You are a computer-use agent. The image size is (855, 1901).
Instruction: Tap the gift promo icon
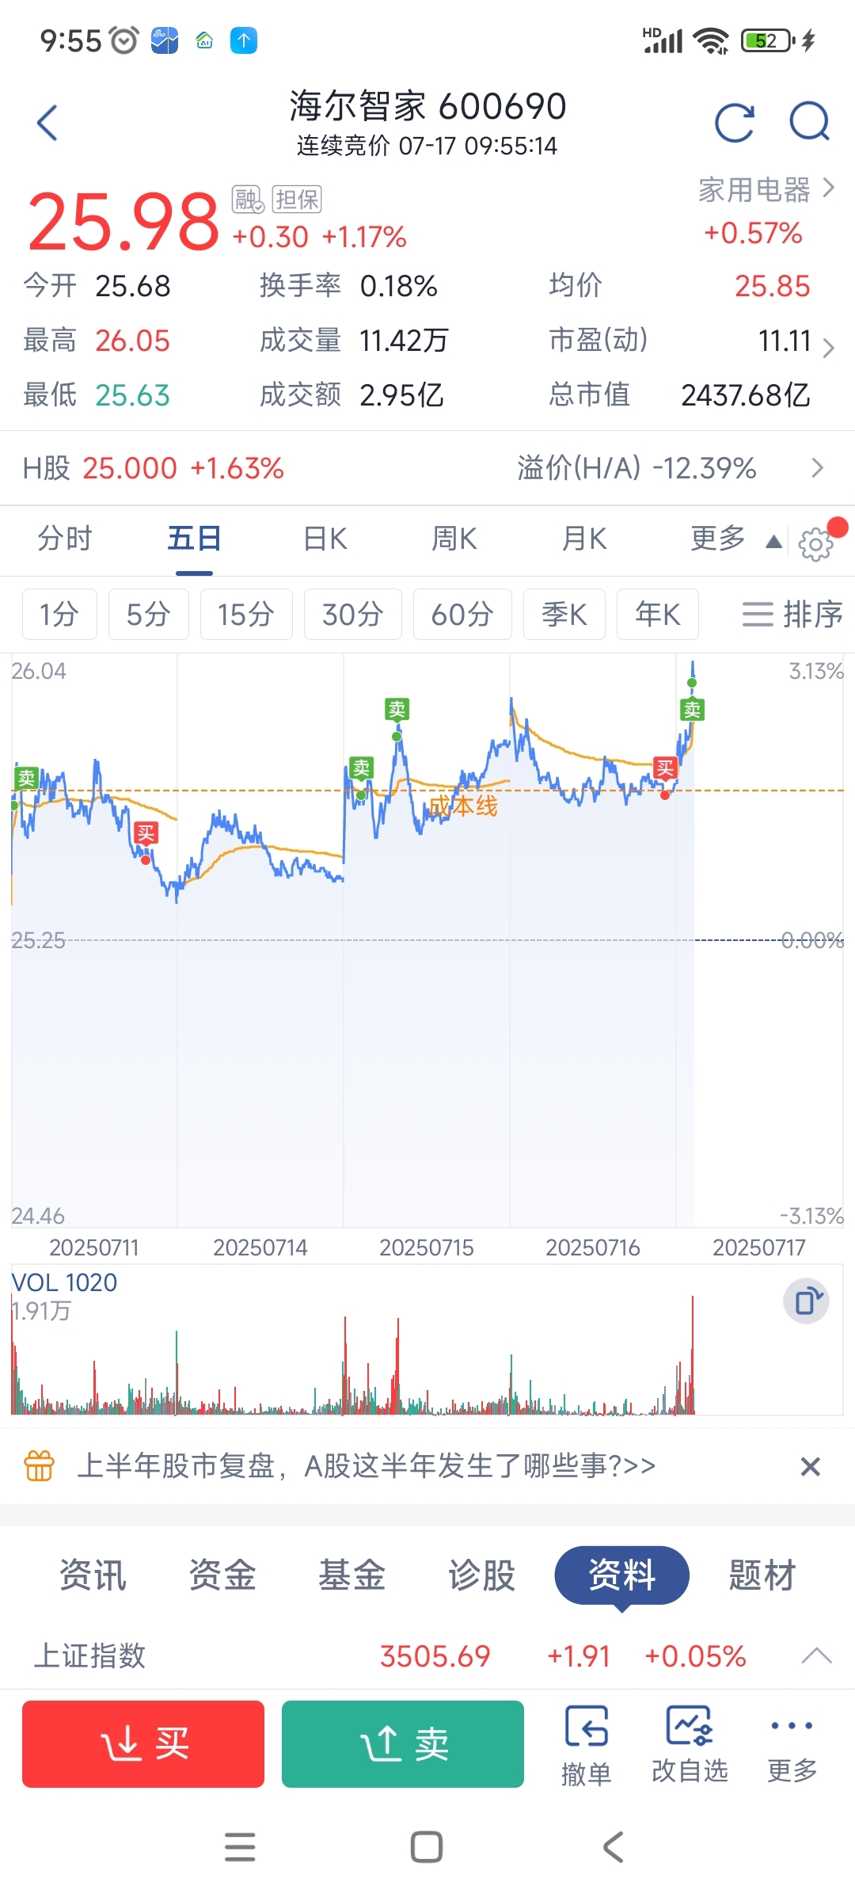click(x=39, y=1465)
